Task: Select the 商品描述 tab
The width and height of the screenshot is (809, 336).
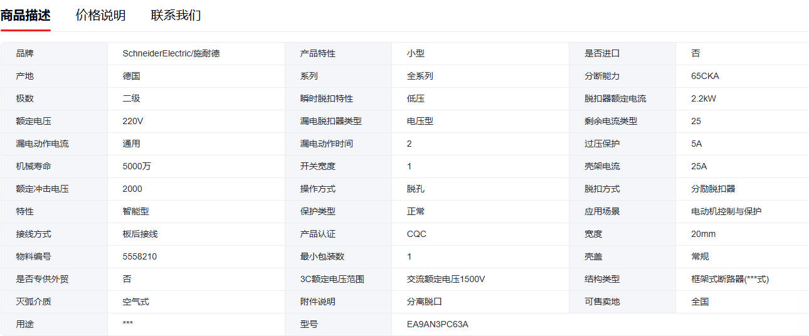Action: 26,16
